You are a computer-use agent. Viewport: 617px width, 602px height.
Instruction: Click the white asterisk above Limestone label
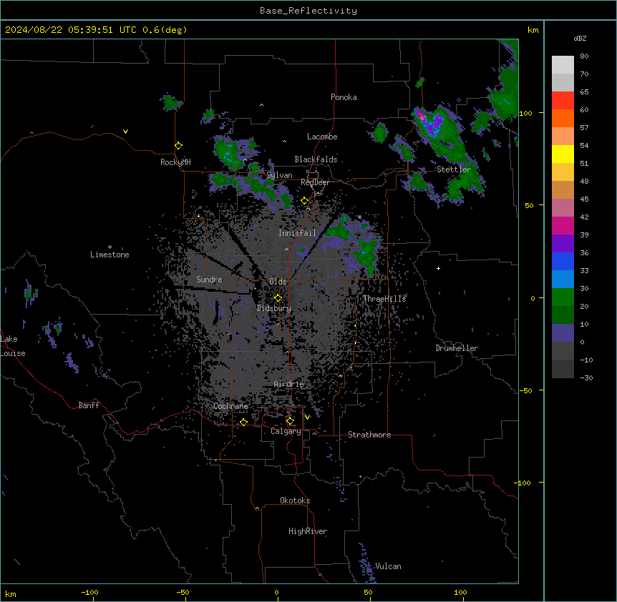pos(110,247)
